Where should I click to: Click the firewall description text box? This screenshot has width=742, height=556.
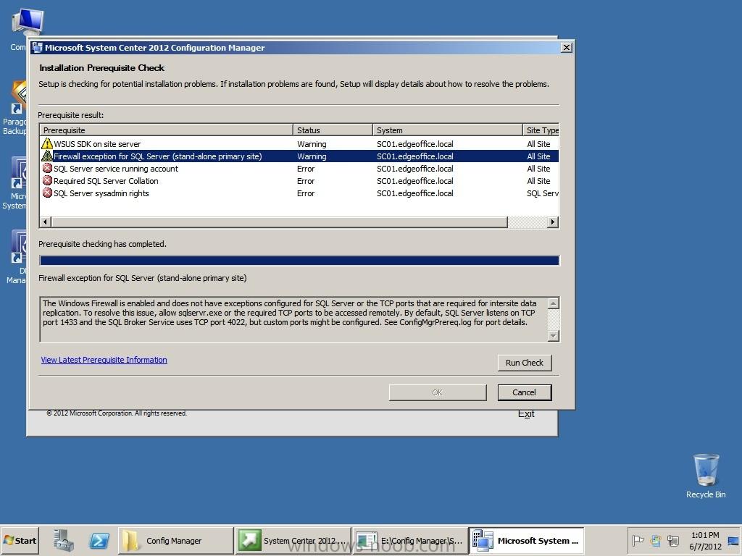pos(294,319)
